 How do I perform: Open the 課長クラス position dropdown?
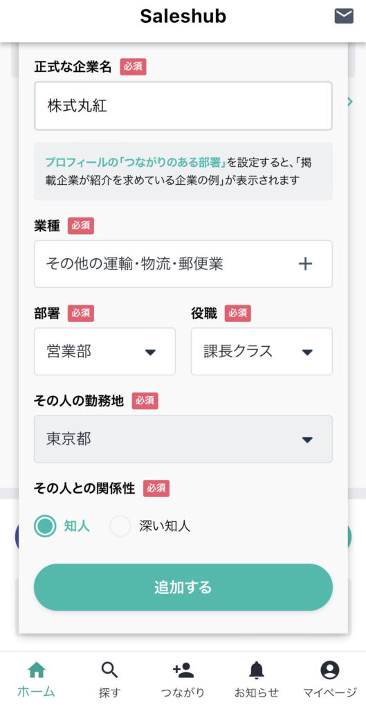tap(262, 351)
